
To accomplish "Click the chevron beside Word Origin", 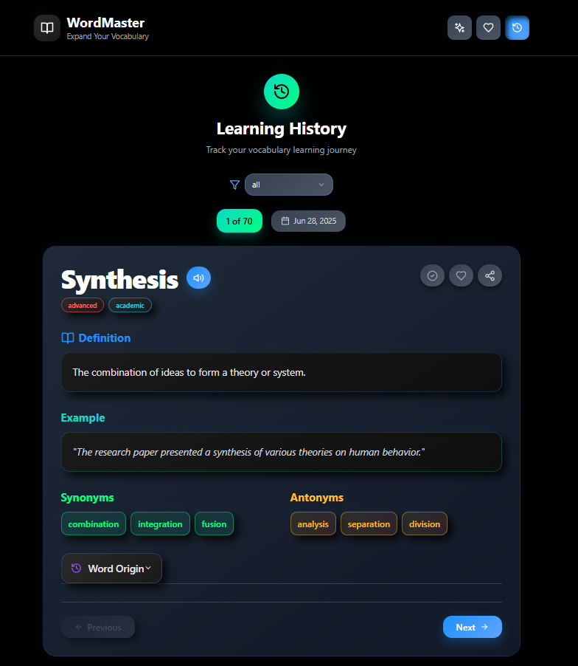I will click(x=148, y=568).
